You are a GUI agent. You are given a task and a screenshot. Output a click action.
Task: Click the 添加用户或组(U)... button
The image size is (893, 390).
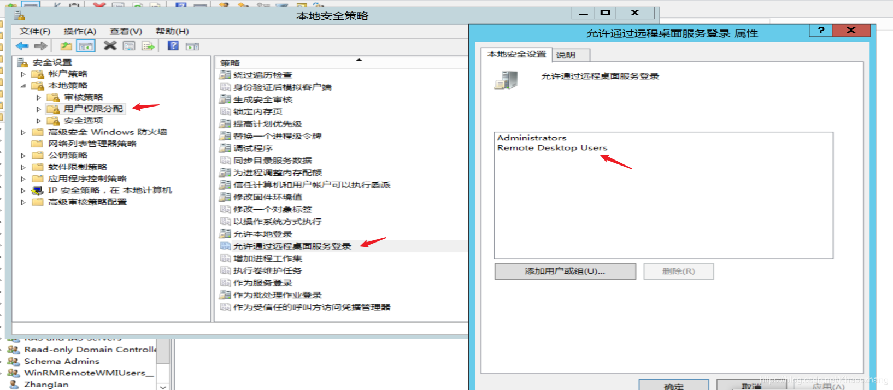click(x=565, y=271)
